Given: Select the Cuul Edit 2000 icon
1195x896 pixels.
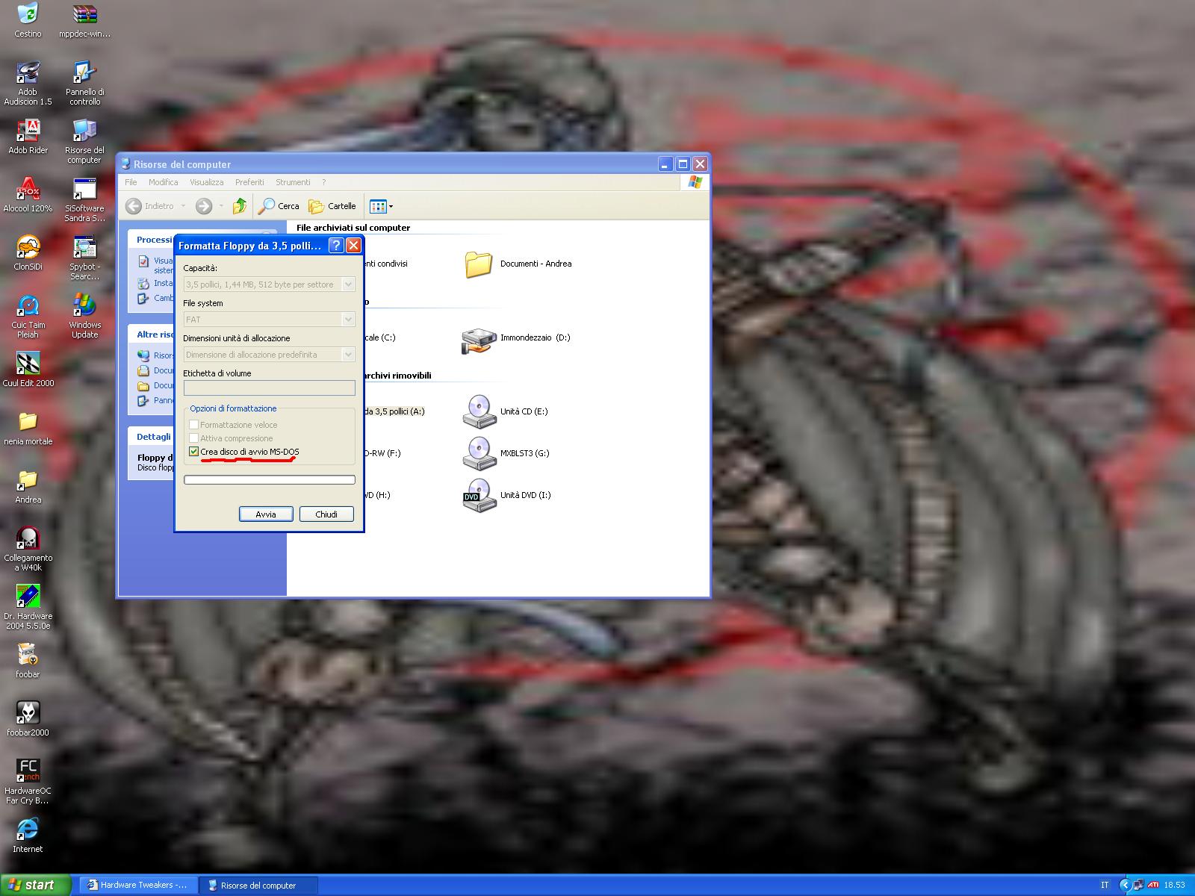Looking at the screenshot, I should (28, 370).
